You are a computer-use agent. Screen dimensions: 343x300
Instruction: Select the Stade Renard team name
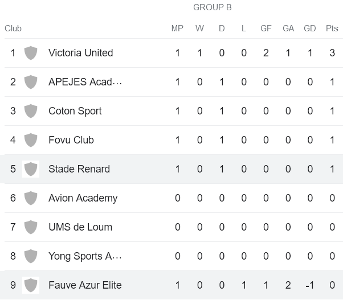pos(79,169)
